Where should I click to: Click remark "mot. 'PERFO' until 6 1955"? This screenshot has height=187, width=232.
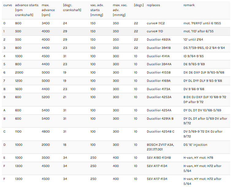pos(202,23)
